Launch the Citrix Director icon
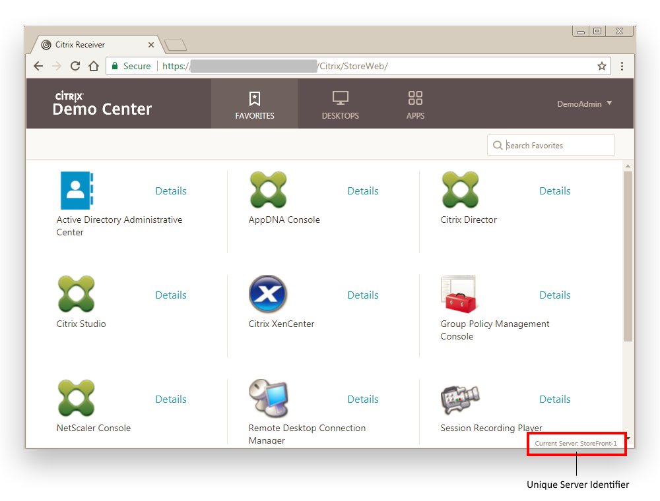This screenshot has width=660, height=501. click(x=460, y=190)
